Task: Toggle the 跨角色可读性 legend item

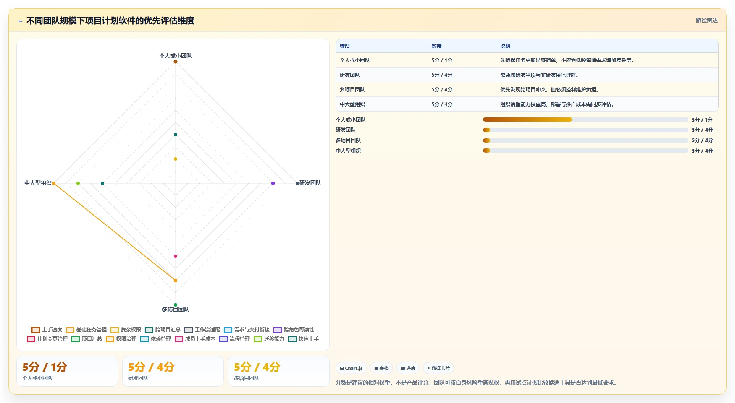Action: click(294, 330)
